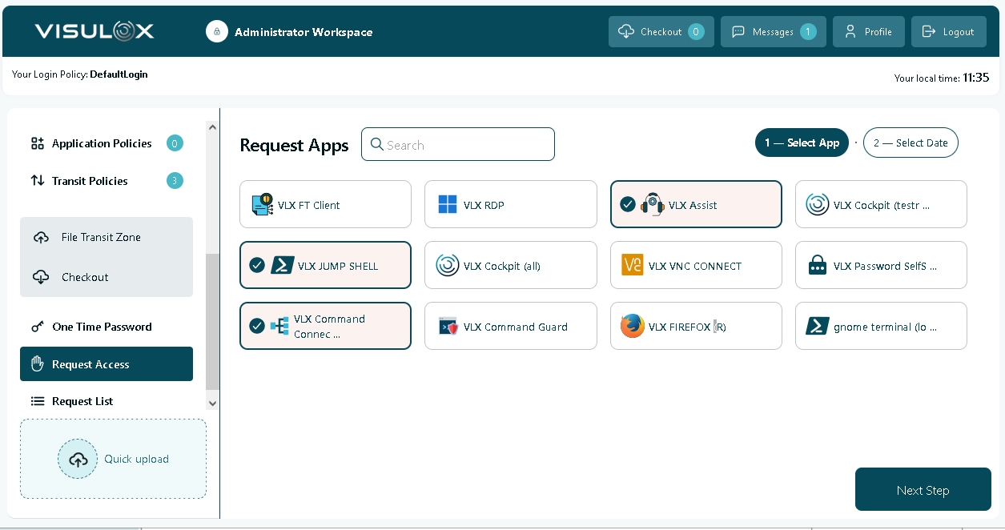Click the Quick upload cloud icon

(78, 460)
